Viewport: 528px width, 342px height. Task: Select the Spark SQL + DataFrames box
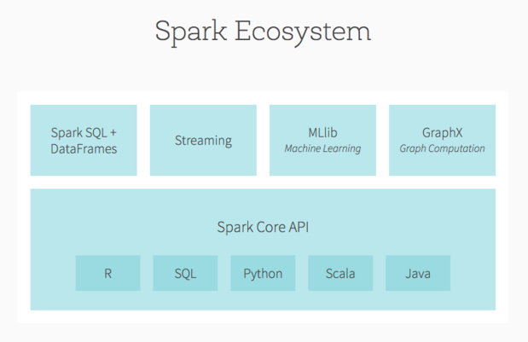pyautogui.click(x=84, y=140)
